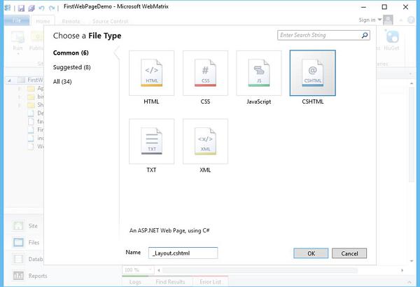
Task: Click the horizontal scrollbar right arrow
Action: point(402,270)
